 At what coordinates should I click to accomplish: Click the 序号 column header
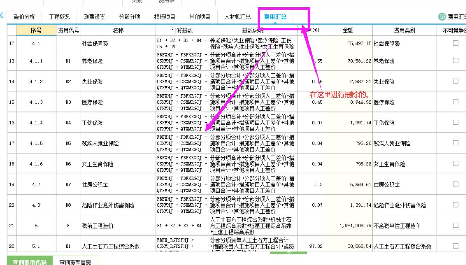click(36, 30)
